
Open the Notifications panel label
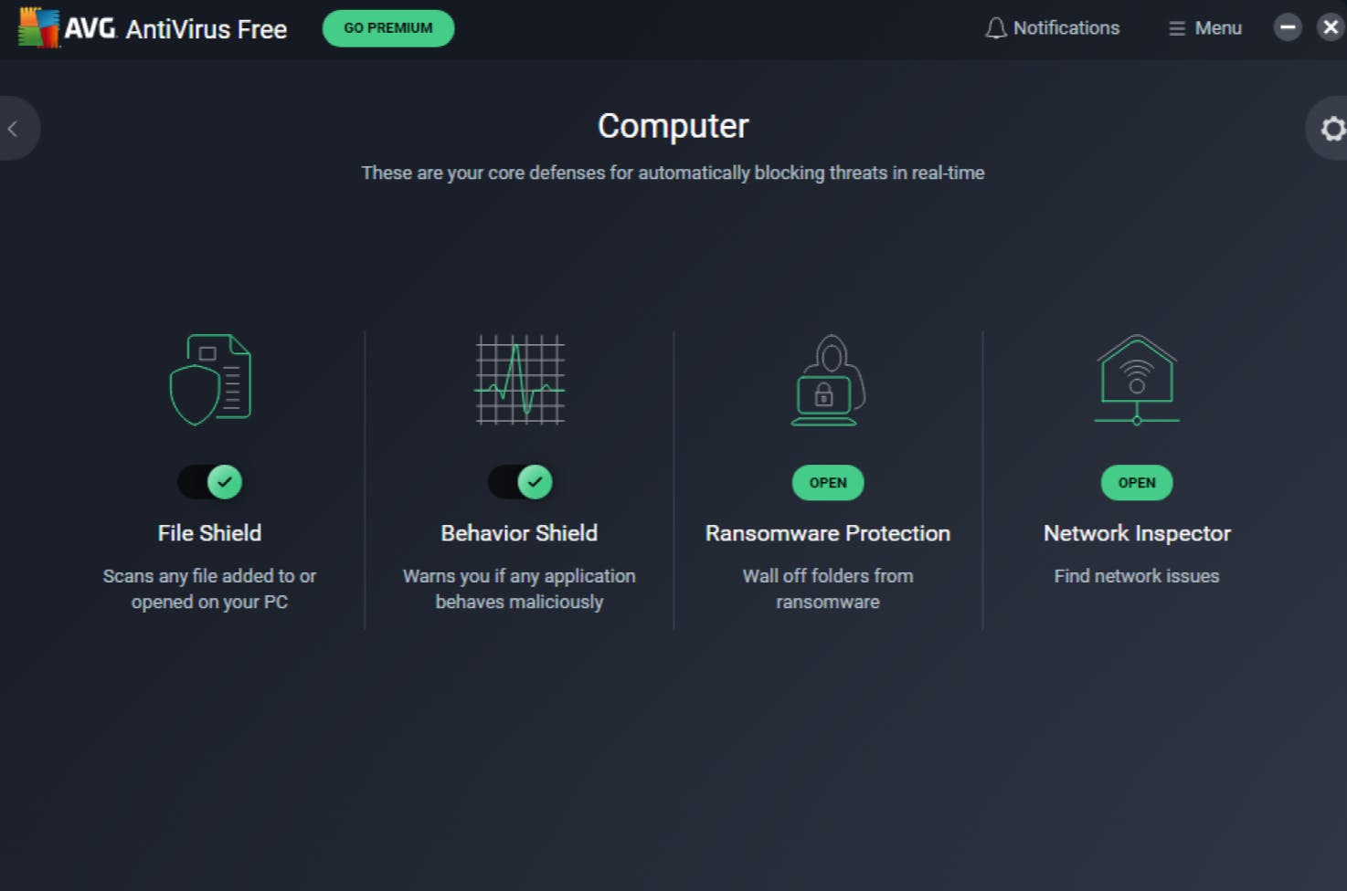coord(1066,28)
